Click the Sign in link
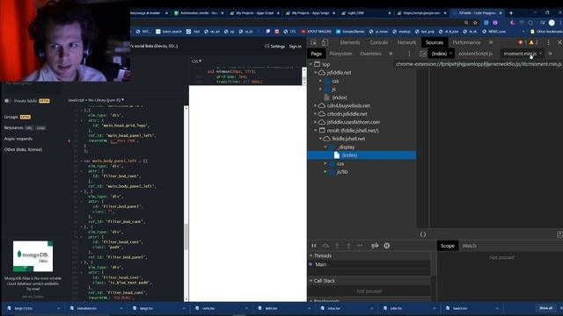Image resolution: width=563 pixels, height=316 pixels. pyautogui.click(x=296, y=47)
